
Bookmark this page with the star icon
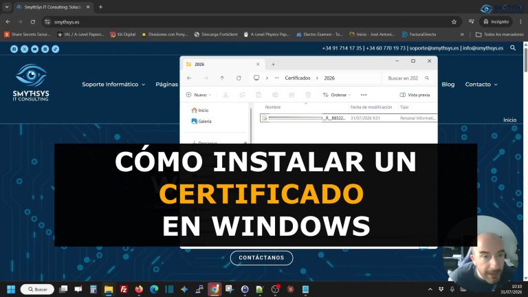[454, 22]
